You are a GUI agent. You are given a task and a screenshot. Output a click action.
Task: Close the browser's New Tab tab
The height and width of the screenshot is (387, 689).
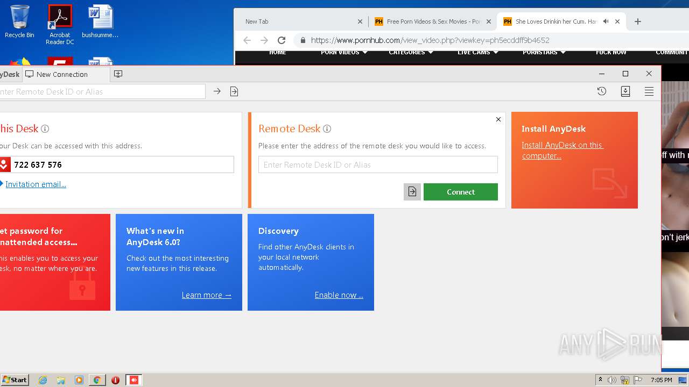360,21
